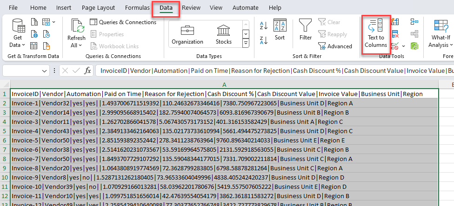Toggle the Filter funnel
The width and height of the screenshot is (454, 206).
pyautogui.click(x=306, y=30)
